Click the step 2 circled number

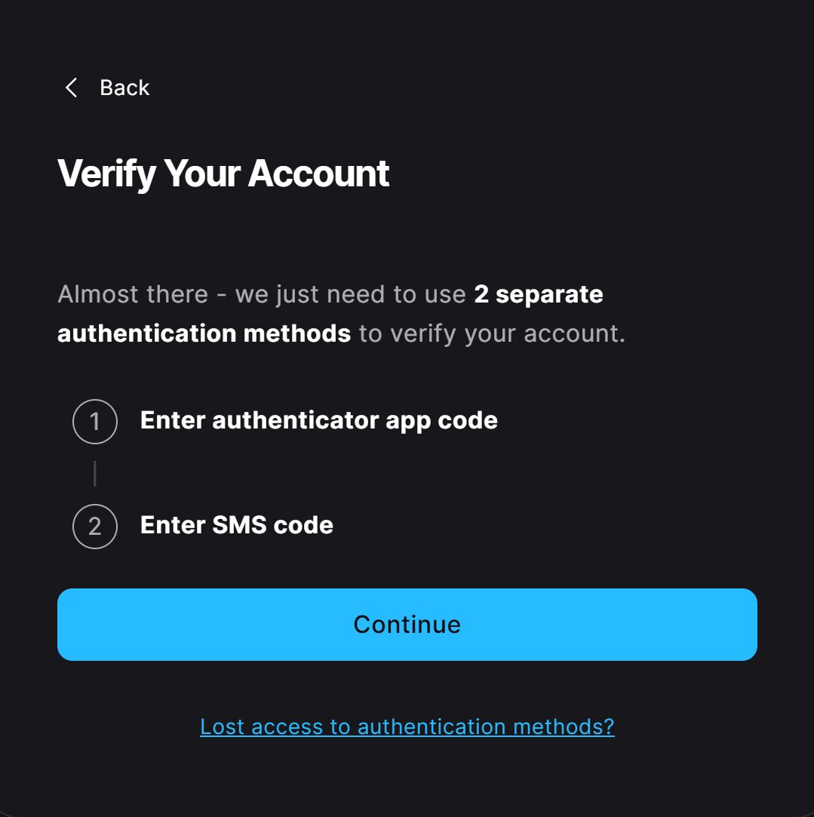pos(95,526)
